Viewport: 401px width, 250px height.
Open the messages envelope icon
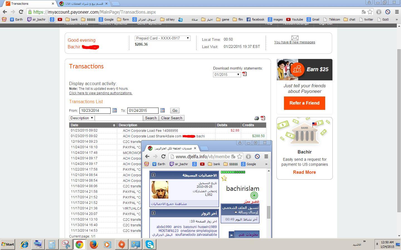(x=295, y=38)
